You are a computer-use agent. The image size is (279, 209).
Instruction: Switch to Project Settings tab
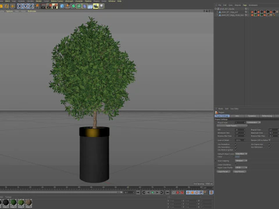click(222, 116)
